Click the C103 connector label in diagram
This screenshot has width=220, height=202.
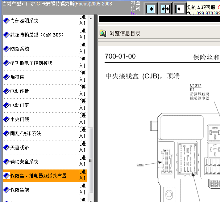[x=140, y=165]
